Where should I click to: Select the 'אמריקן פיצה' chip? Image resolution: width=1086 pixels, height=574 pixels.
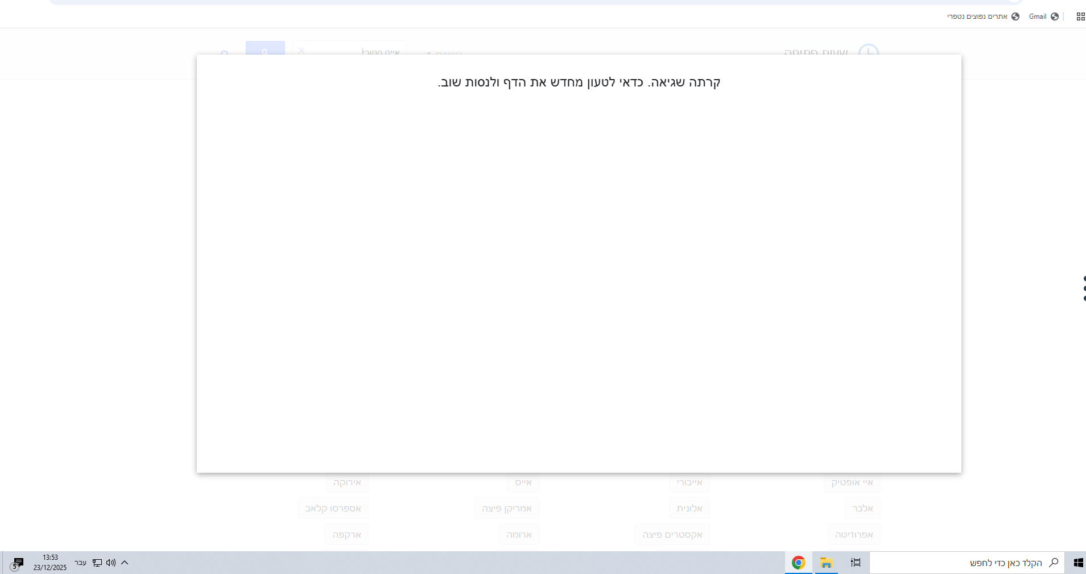(x=506, y=508)
